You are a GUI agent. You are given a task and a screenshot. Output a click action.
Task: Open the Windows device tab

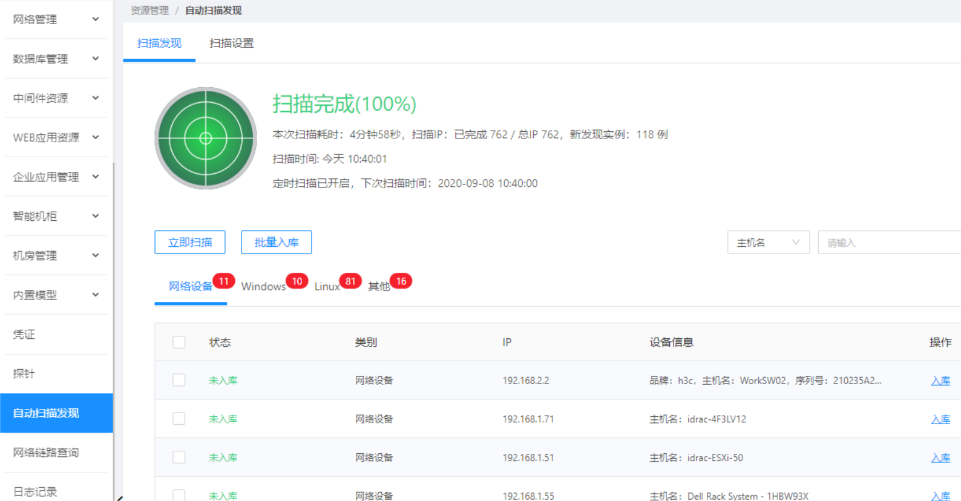(263, 287)
